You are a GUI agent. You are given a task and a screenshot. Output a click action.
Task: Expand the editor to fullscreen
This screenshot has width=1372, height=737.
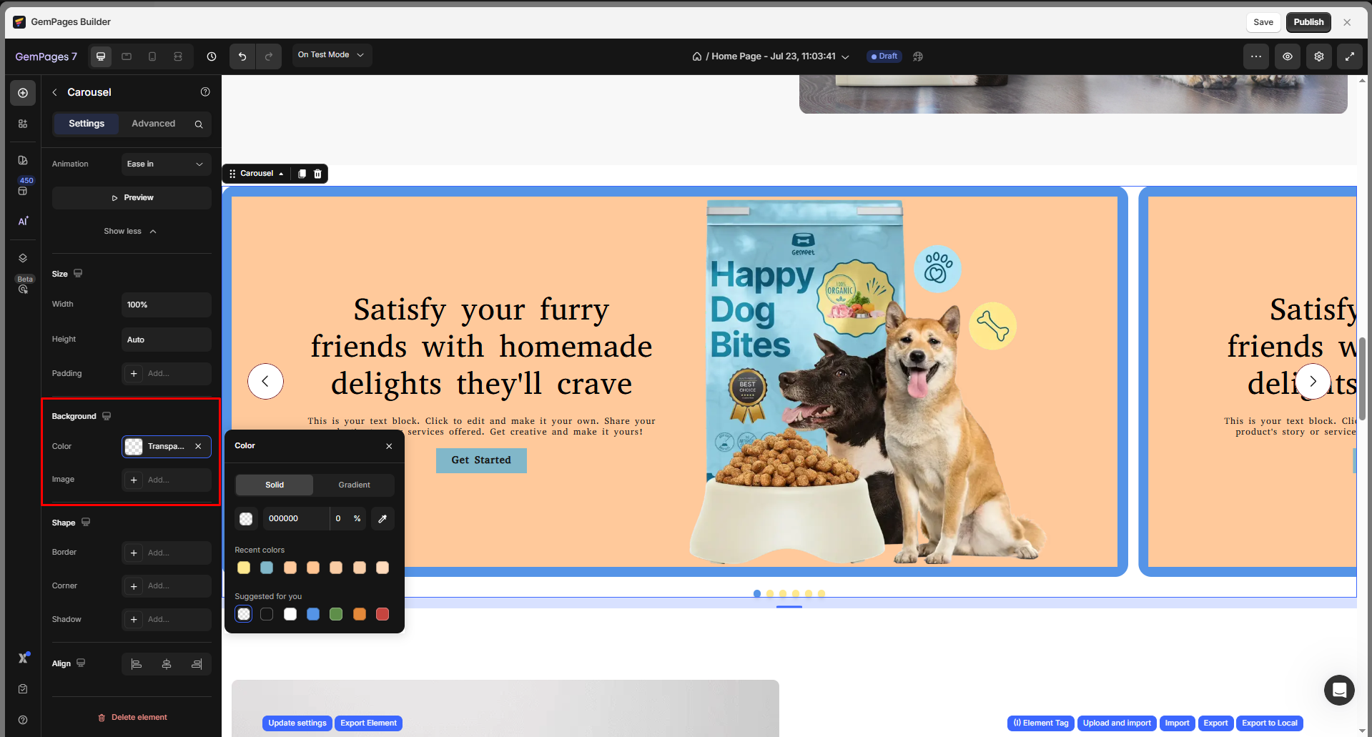pyautogui.click(x=1350, y=56)
